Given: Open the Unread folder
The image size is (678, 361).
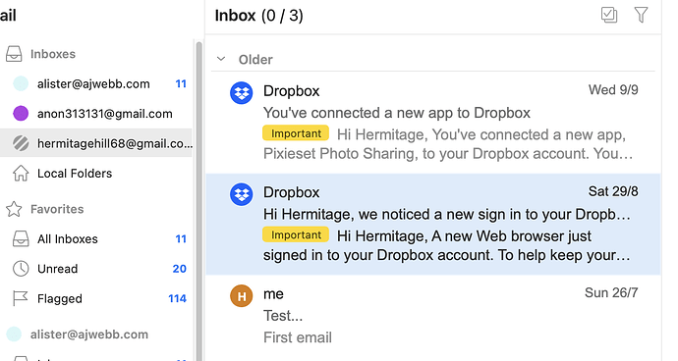Looking at the screenshot, I should 96,269.
